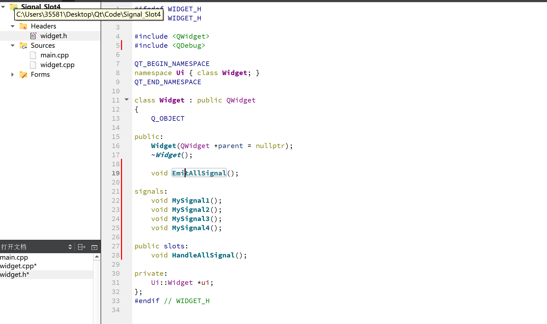Image resolution: width=547 pixels, height=324 pixels.
Task: Click the main.cpp file icon in Sources
Action: pyautogui.click(x=33, y=55)
